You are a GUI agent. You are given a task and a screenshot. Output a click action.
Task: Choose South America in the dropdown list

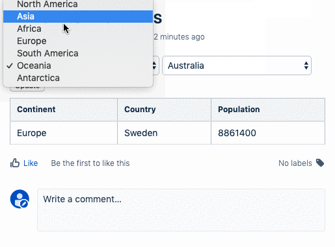point(78,53)
